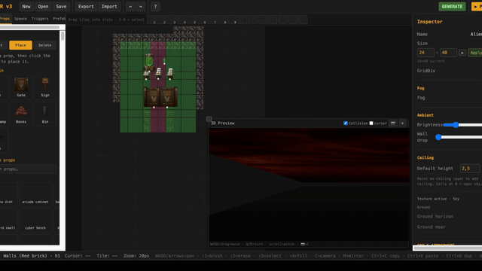
Task: Click the drag handle at 3D Preview corner
Action: [209, 119]
